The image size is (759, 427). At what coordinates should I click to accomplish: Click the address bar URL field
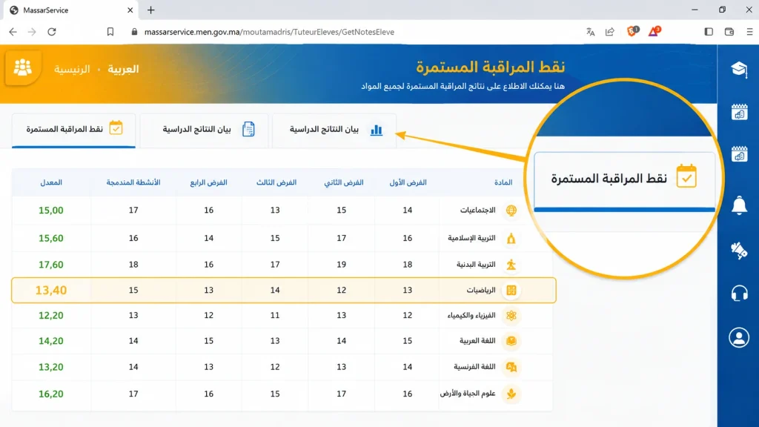point(269,32)
